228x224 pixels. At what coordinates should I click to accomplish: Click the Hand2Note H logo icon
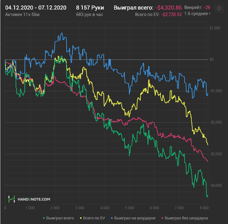point(12,199)
